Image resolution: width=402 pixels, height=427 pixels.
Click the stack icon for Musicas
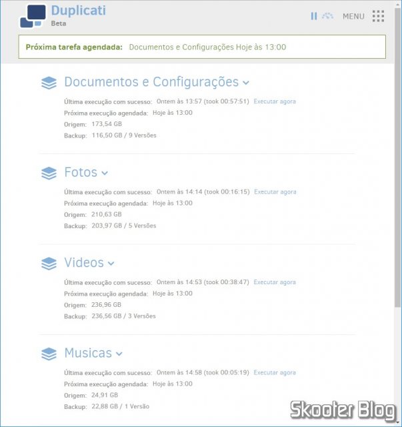[x=49, y=354]
